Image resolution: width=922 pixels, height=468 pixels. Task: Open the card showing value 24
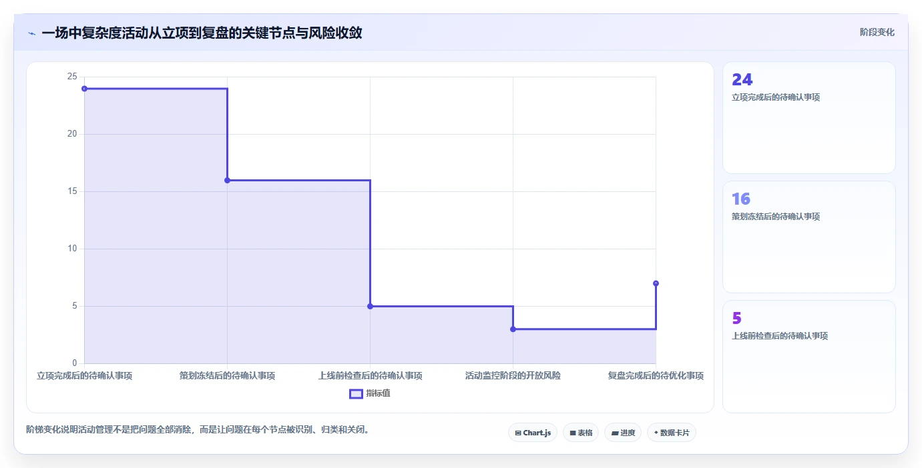809,118
